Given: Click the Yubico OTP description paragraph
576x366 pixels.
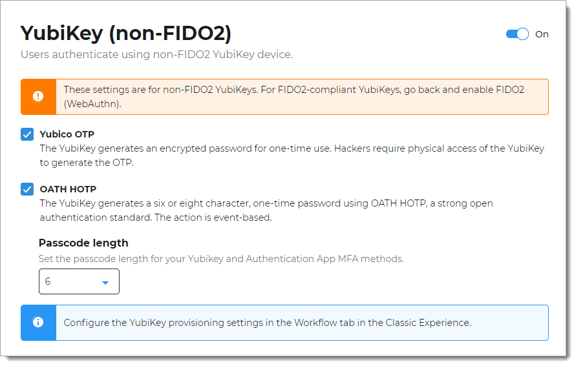Looking at the screenshot, I should (292, 155).
